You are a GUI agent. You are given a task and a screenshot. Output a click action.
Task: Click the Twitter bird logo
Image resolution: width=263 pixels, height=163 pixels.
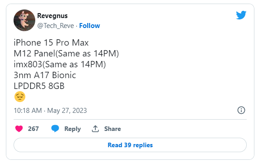point(241,15)
